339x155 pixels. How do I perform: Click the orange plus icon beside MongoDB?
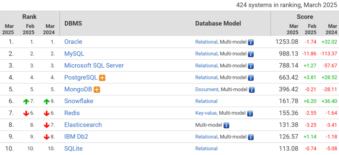(x=97, y=90)
